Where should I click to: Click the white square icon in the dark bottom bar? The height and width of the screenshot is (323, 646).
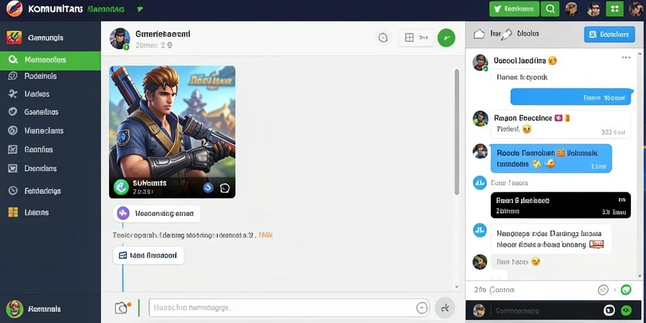[x=609, y=310]
